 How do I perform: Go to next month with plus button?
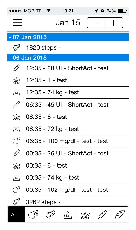click(114, 23)
